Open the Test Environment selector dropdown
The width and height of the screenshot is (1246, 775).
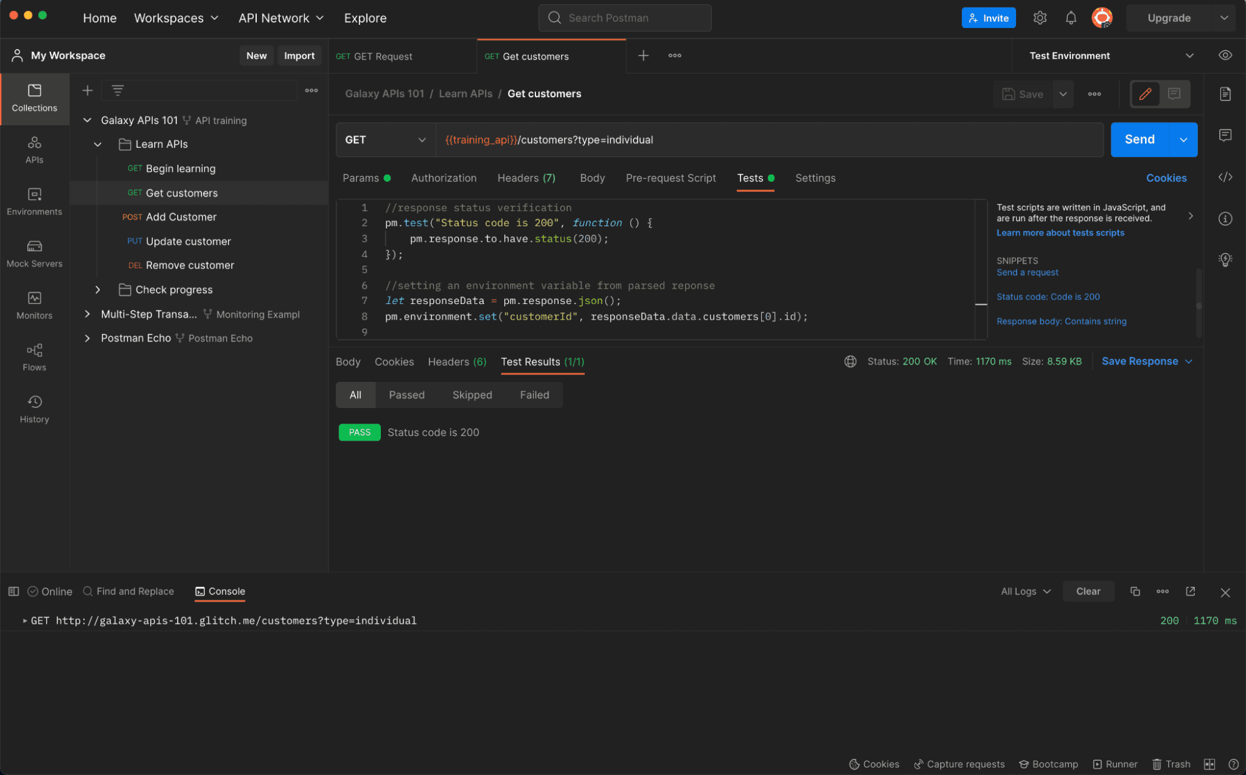pyautogui.click(x=1110, y=55)
